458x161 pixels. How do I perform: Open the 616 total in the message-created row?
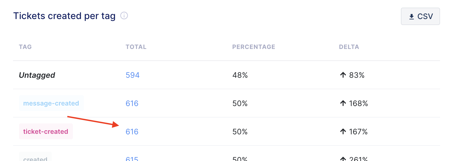coord(132,103)
